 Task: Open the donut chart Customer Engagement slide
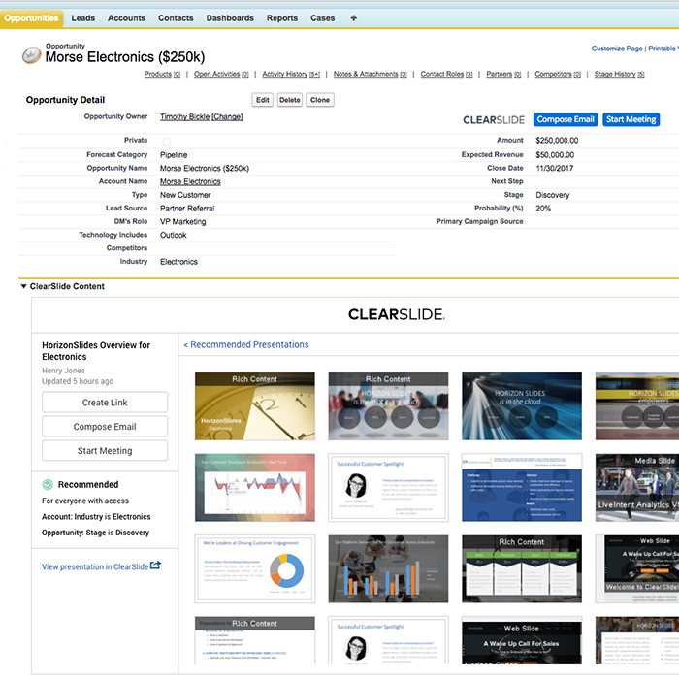tap(254, 569)
